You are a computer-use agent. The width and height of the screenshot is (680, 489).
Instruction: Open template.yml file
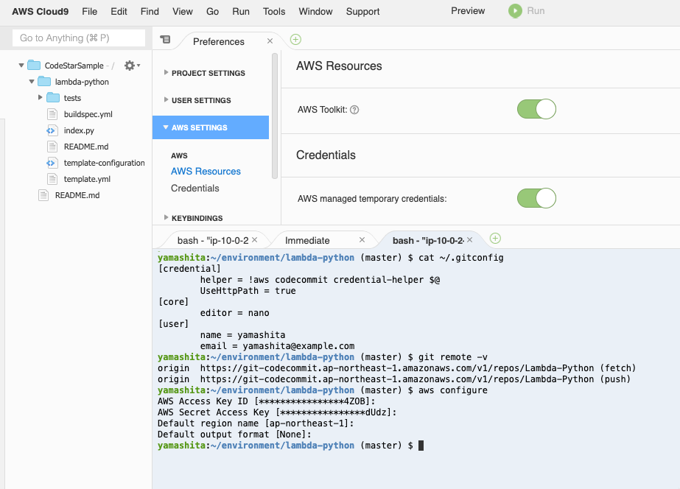(87, 179)
